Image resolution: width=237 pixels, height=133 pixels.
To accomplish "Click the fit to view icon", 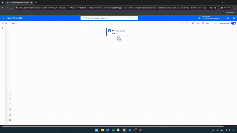I will [x=10, y=109].
